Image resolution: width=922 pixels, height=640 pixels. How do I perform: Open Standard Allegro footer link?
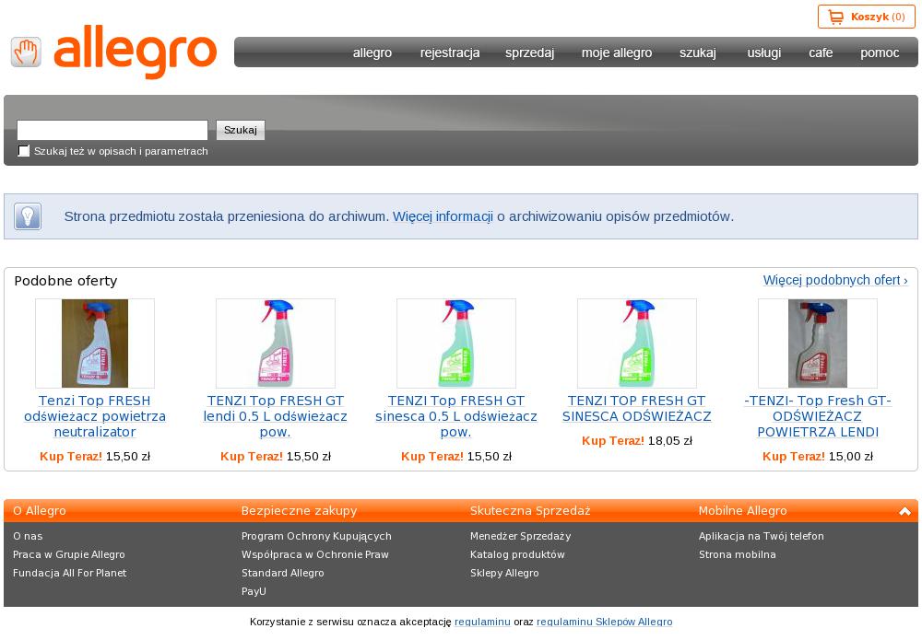(282, 573)
